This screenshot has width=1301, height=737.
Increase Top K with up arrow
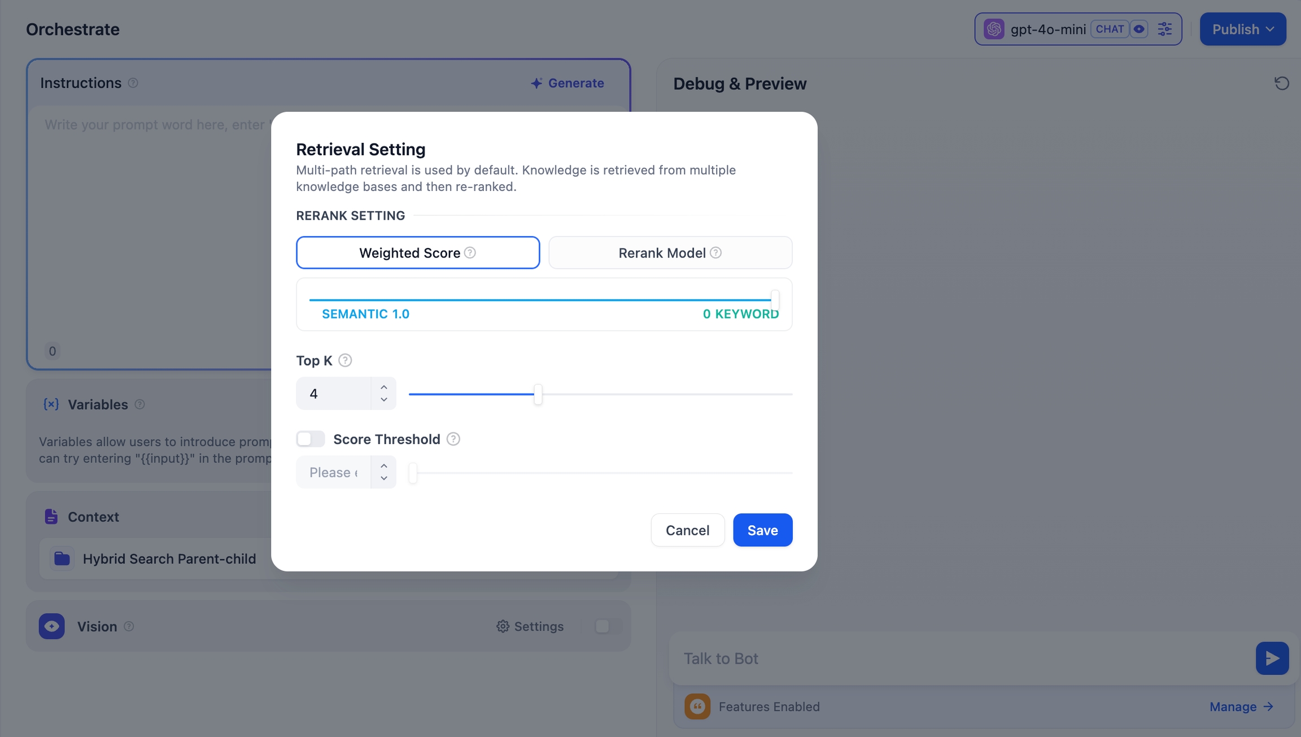coord(384,387)
